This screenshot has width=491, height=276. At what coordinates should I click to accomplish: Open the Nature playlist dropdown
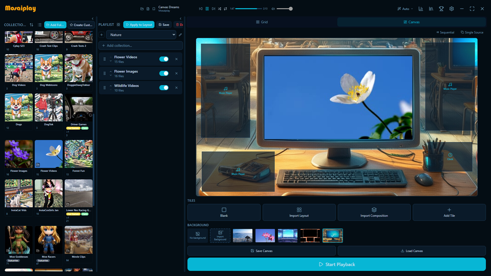point(141,35)
